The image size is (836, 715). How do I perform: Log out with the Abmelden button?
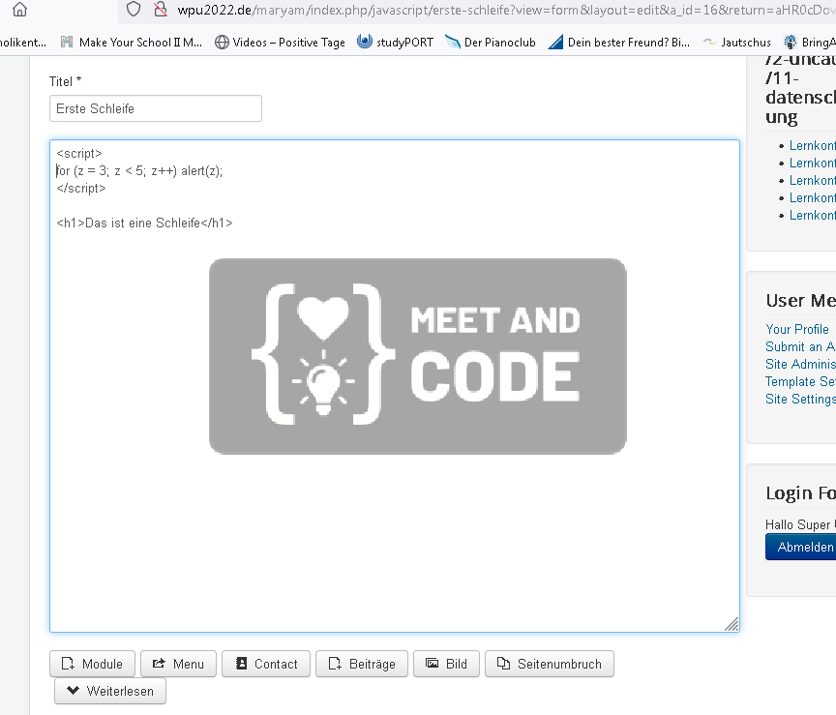pos(801,547)
